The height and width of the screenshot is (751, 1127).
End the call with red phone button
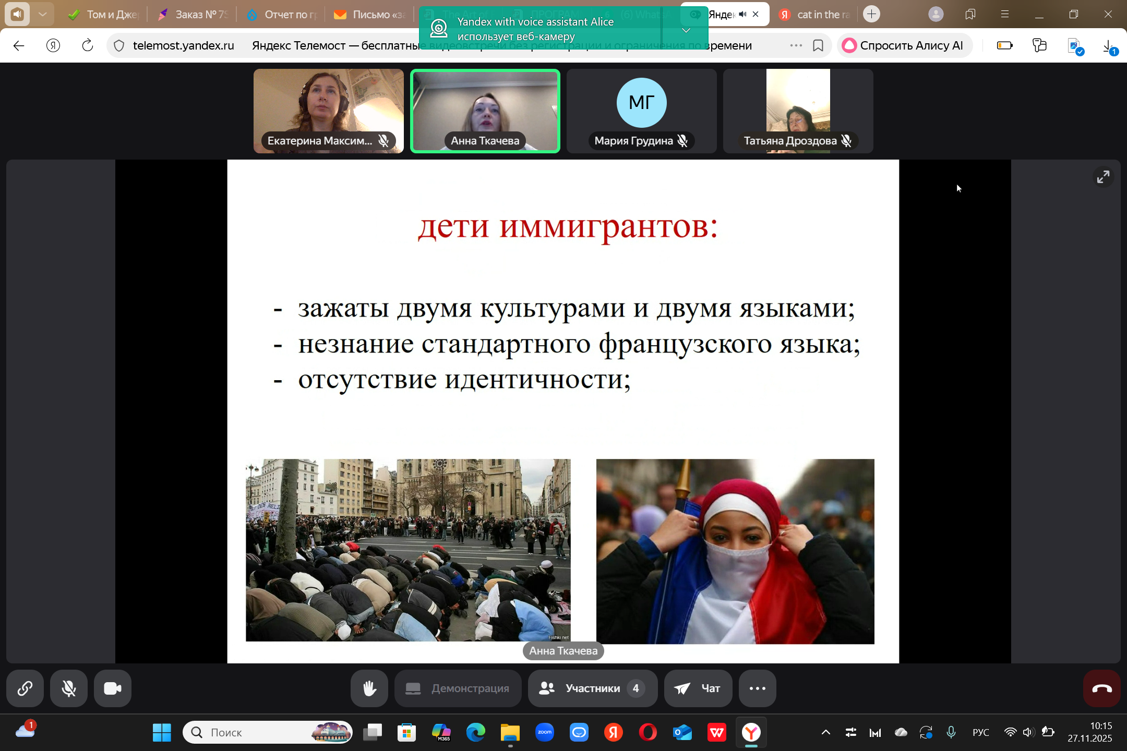tap(1101, 688)
